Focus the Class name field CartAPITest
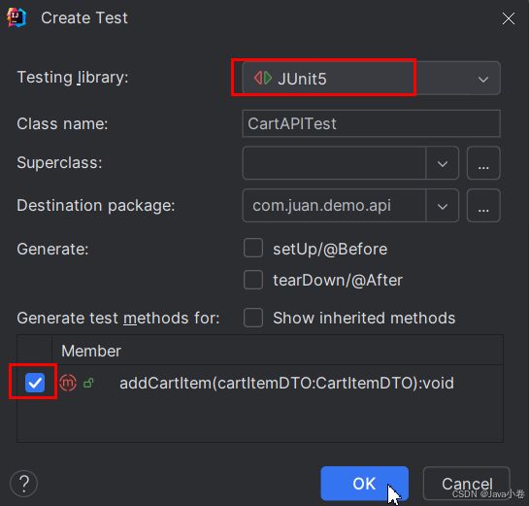529x506 pixels. point(371,123)
